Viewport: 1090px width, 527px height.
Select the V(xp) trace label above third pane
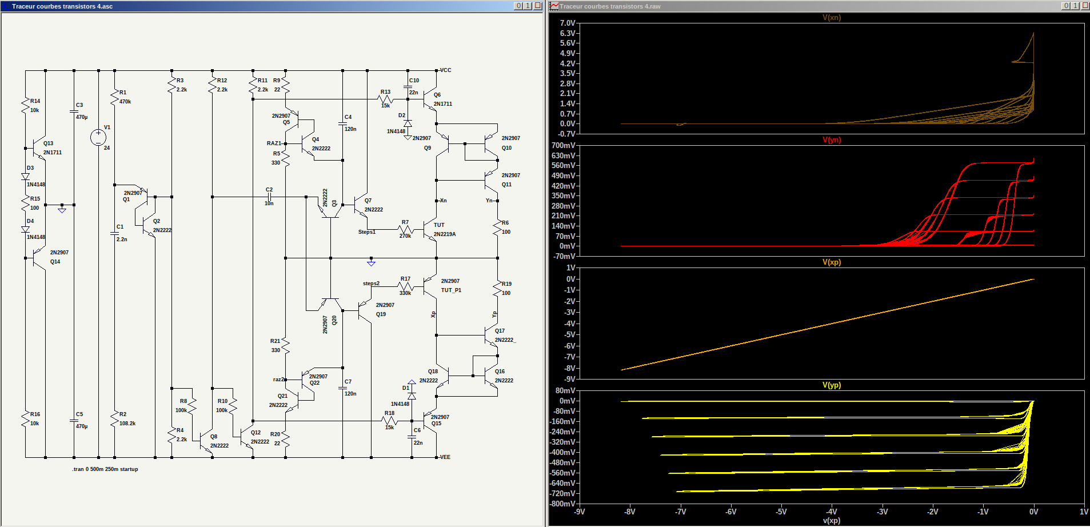[832, 262]
